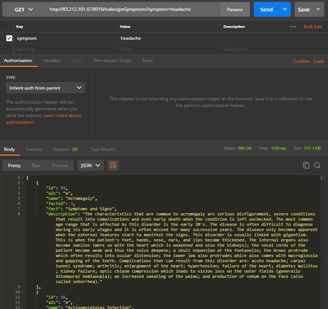Select the Raw view mode

pyautogui.click(x=36, y=166)
